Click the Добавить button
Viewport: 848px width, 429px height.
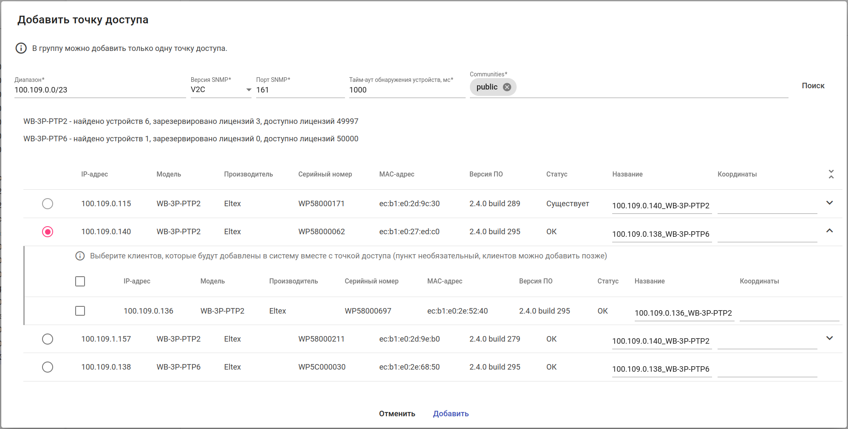coord(451,414)
